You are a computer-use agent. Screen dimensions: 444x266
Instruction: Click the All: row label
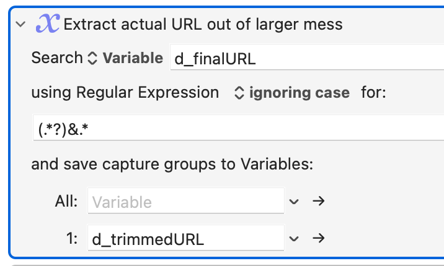pyautogui.click(x=66, y=201)
